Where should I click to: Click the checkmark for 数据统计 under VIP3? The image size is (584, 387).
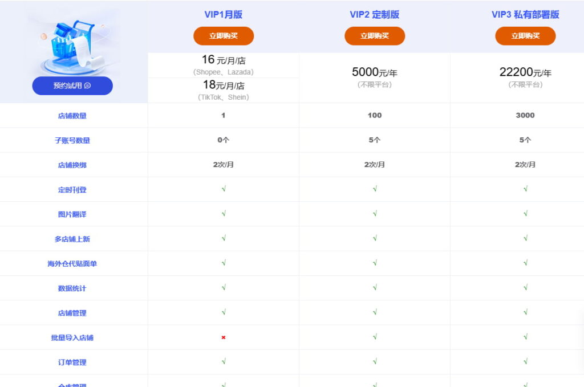525,288
